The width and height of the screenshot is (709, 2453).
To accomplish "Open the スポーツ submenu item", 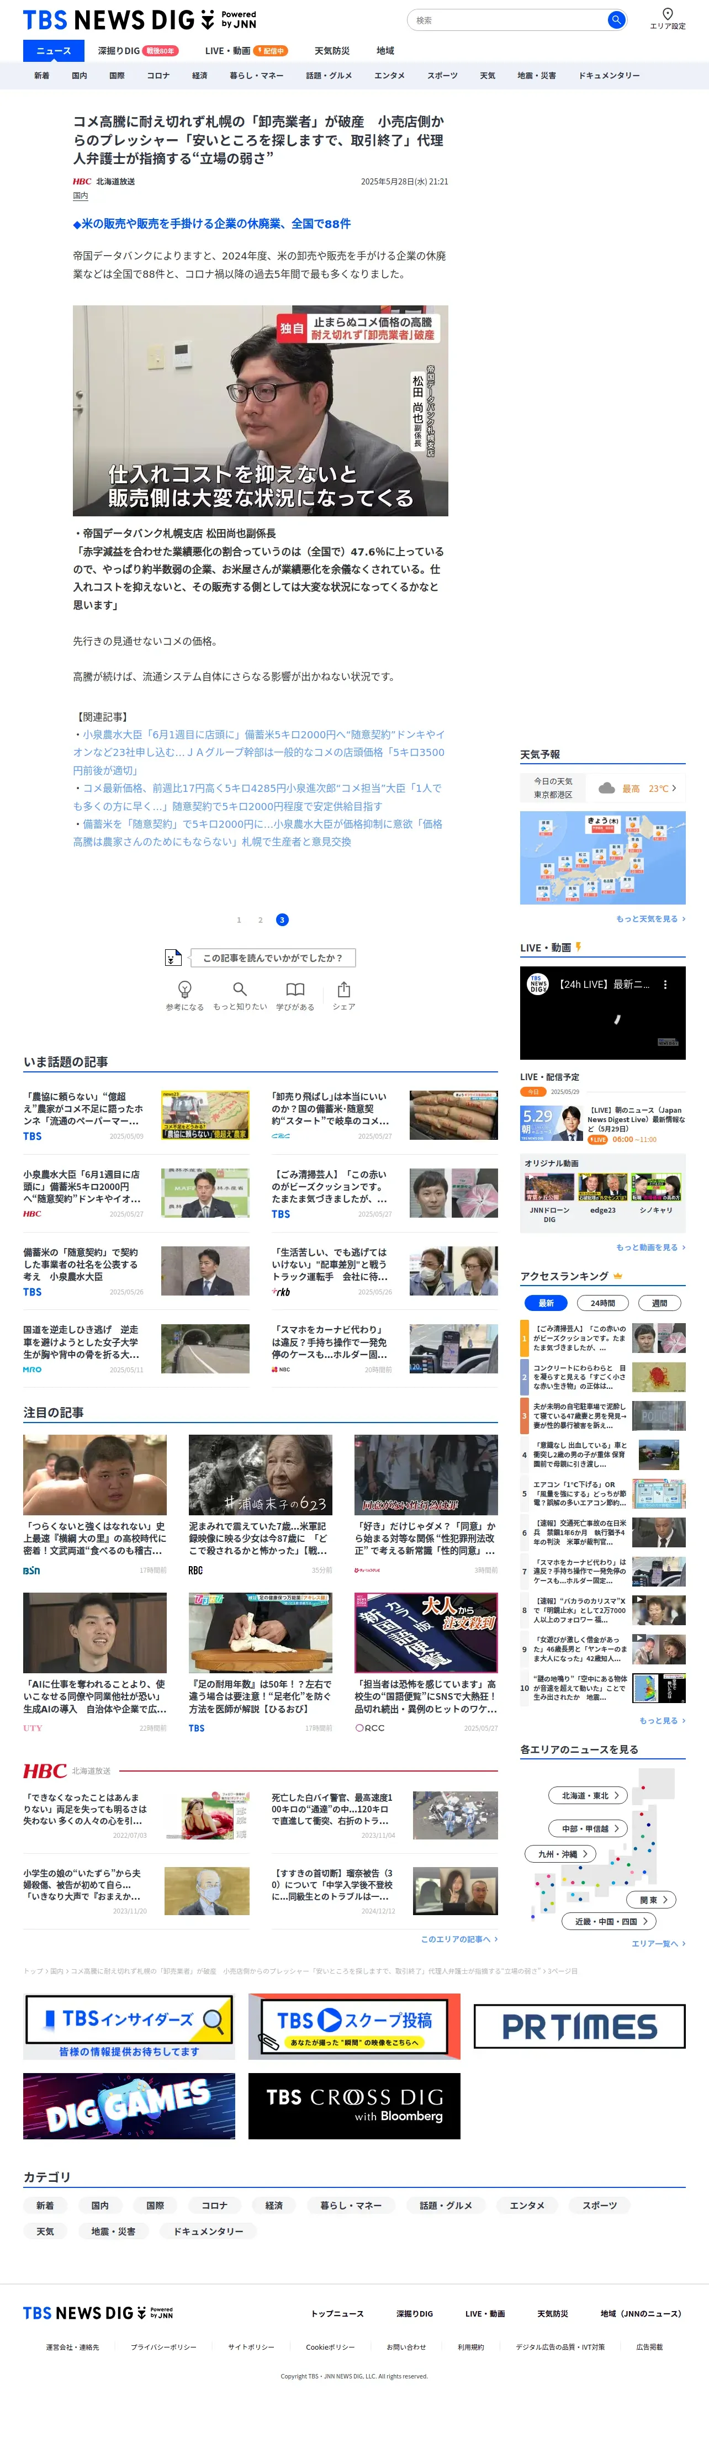I will pyautogui.click(x=442, y=75).
